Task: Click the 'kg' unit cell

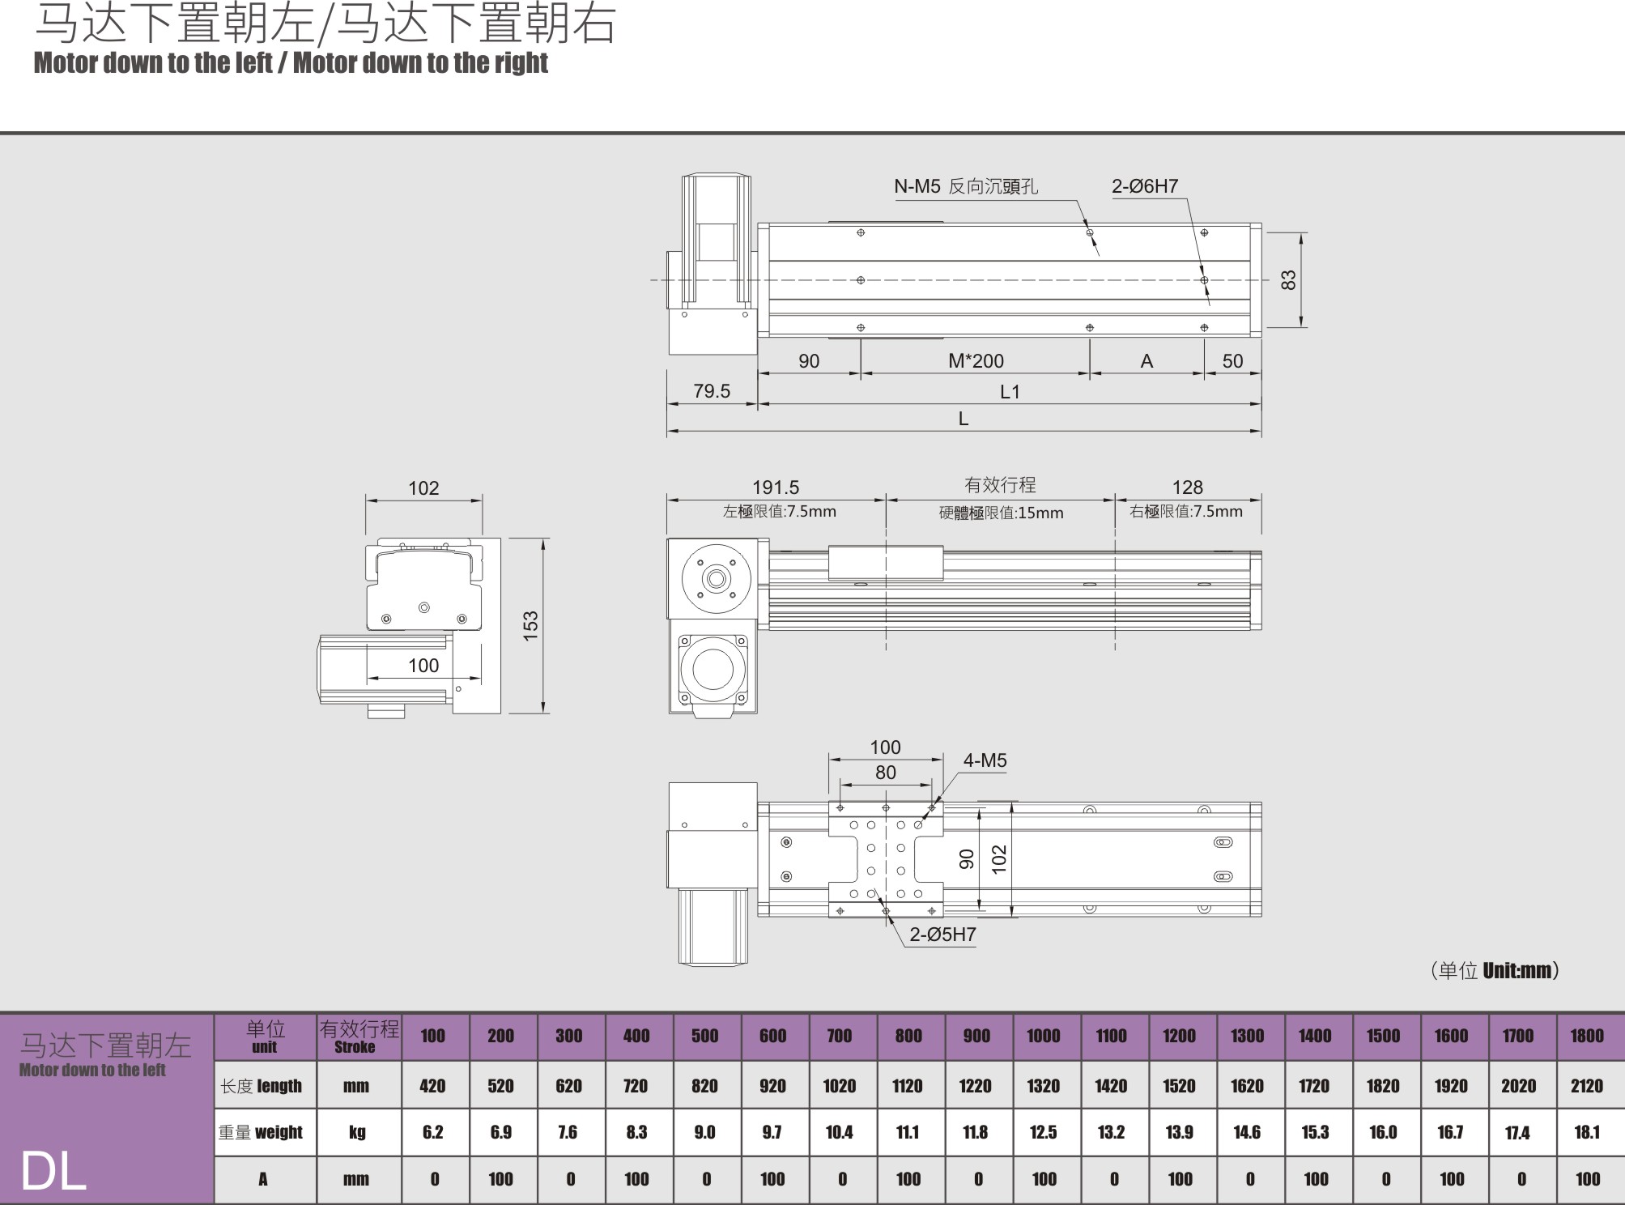Action: pos(357,1132)
